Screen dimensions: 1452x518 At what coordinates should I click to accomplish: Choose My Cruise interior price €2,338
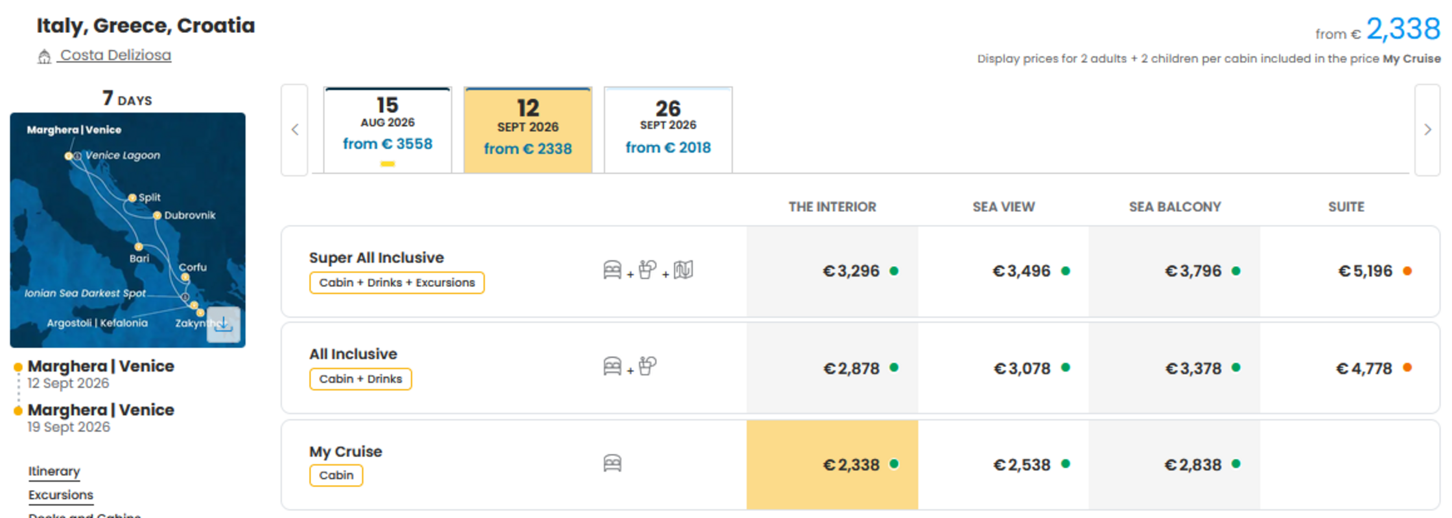point(832,465)
